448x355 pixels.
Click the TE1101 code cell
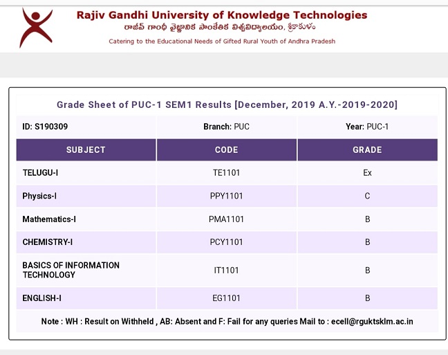tap(227, 173)
